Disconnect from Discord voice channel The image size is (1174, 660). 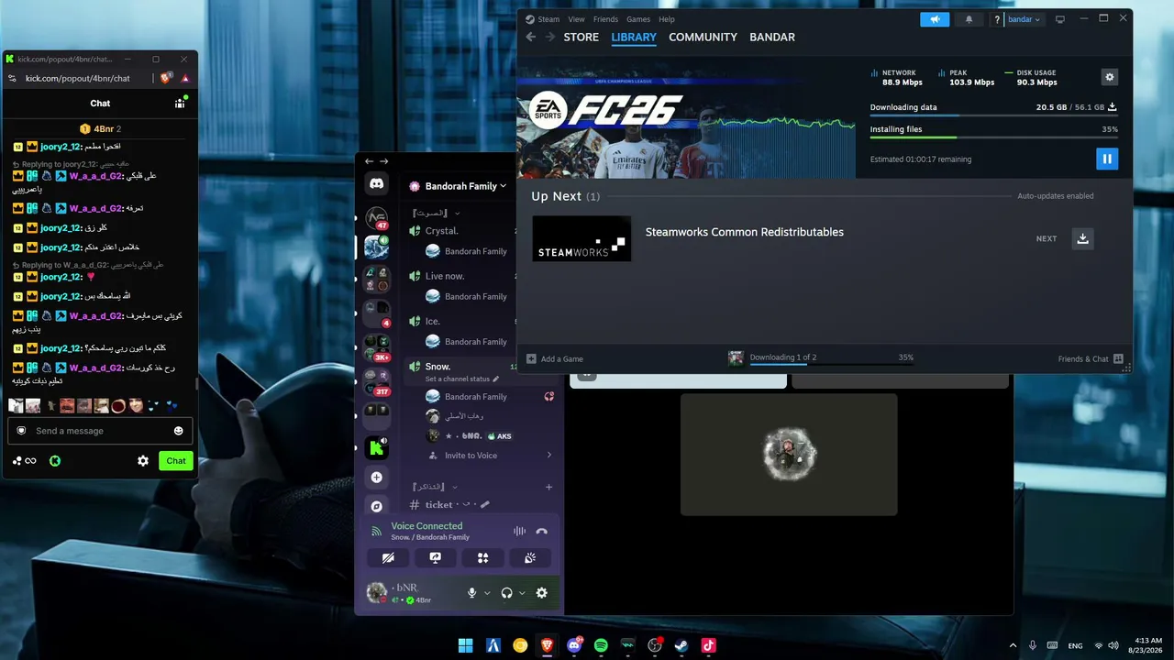542,531
